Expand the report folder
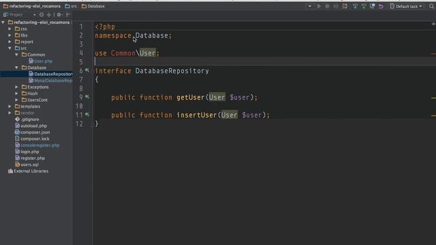Screen dimensions: 436x245 10,42
